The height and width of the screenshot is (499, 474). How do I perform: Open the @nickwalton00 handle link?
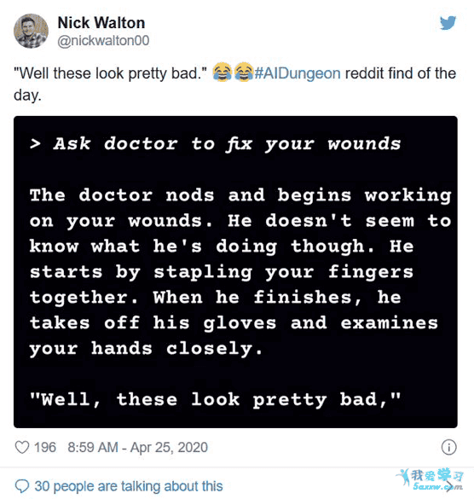(x=103, y=41)
